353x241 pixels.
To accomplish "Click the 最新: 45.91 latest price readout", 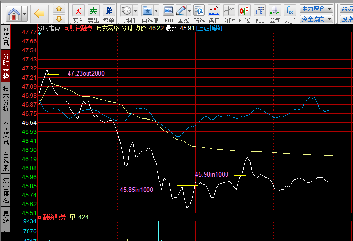I will (x=180, y=28).
